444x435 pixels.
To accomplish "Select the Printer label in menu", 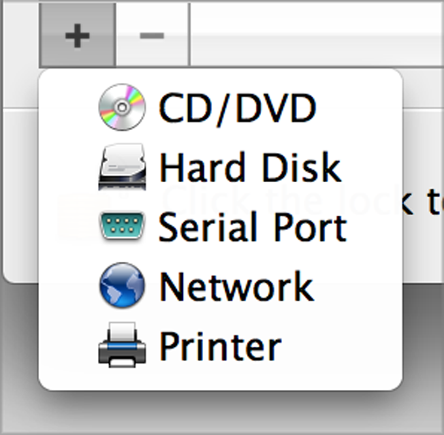I will click(x=220, y=346).
